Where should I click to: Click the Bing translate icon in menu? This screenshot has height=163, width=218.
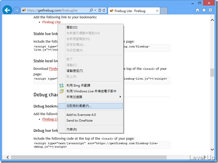click(62, 86)
